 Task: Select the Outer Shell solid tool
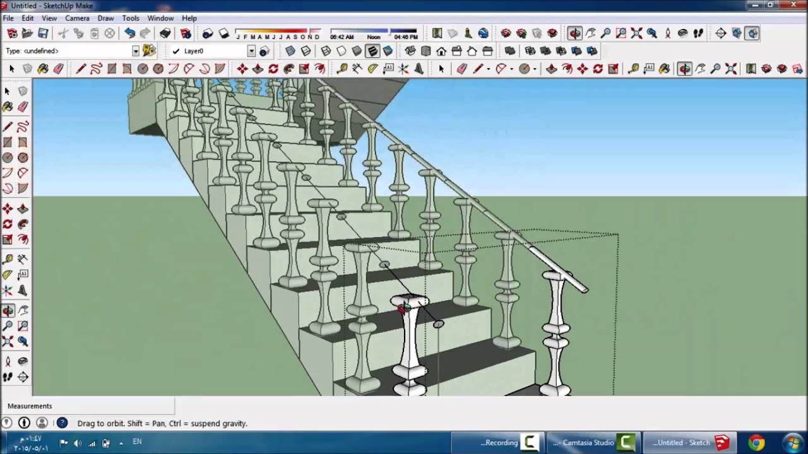point(510,51)
